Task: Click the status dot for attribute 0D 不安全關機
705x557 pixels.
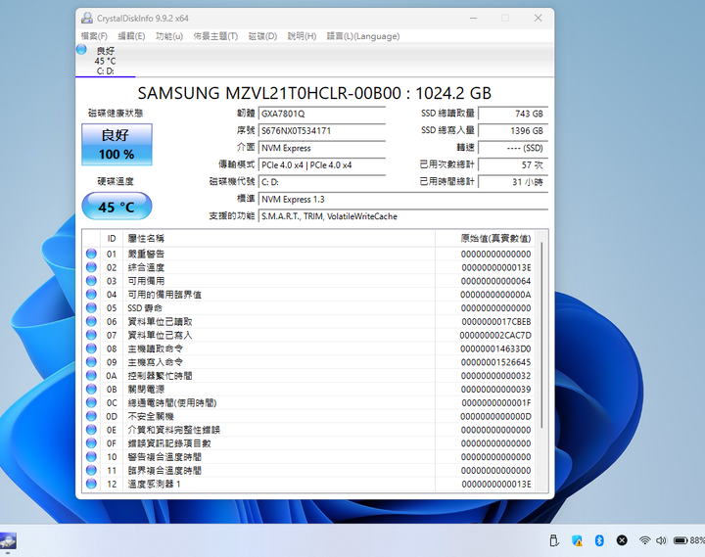Action: click(91, 416)
